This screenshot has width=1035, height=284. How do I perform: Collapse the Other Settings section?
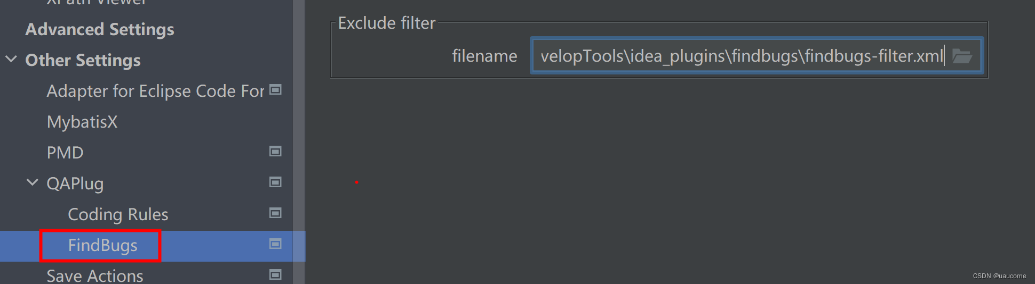11,60
